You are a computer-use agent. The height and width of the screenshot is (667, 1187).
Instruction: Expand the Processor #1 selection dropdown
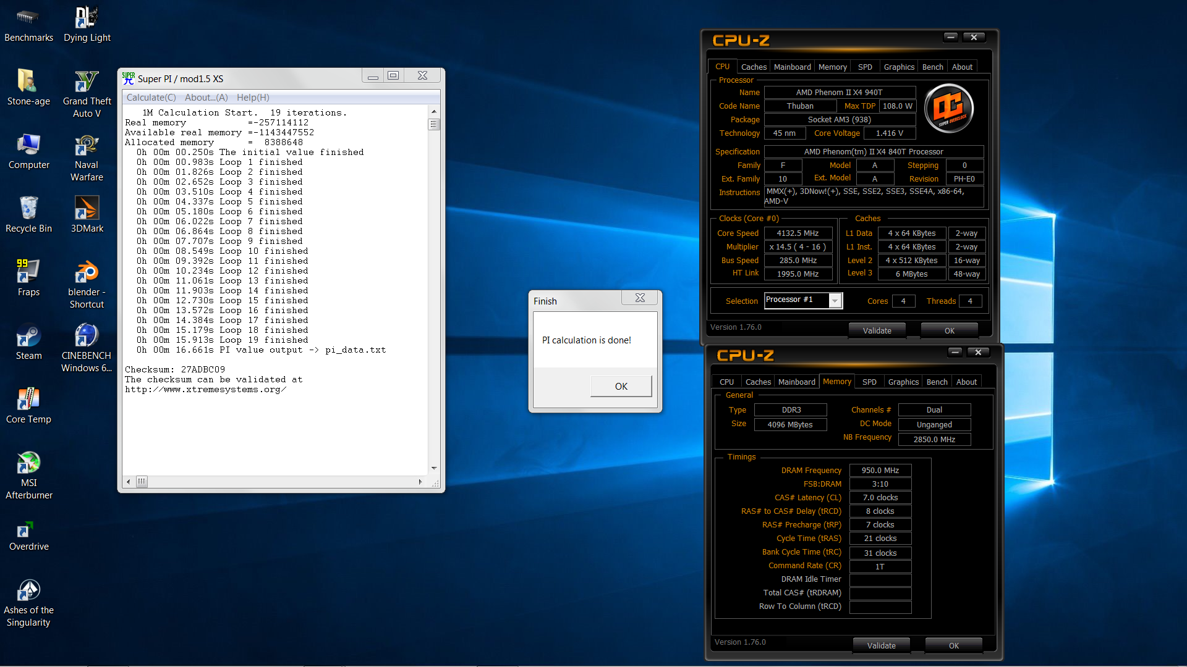coord(835,301)
